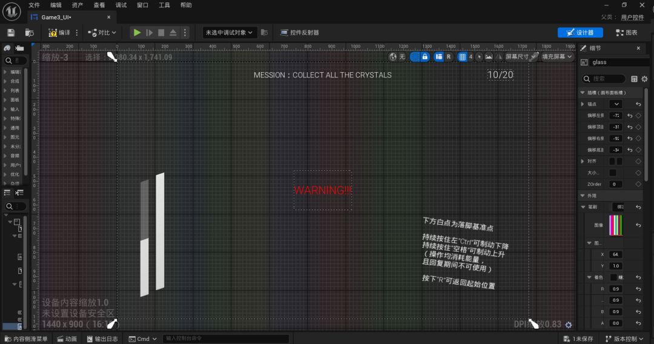Click the localization globe icon
Screen dimensions: 654x344
click(x=393, y=57)
